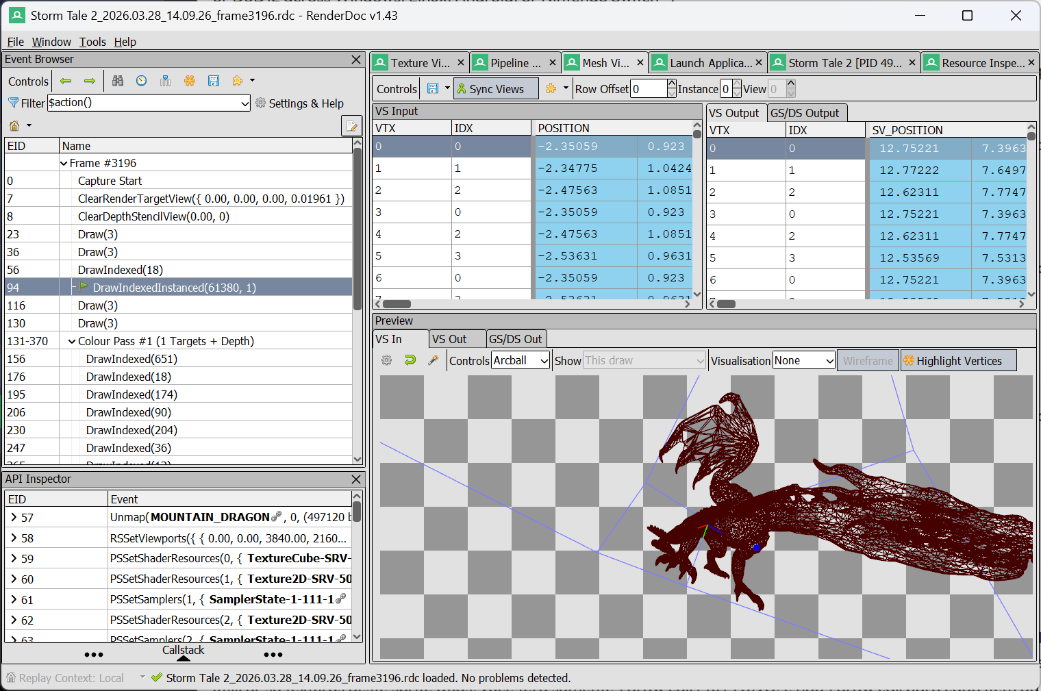Click the clock icon for event durations
The height and width of the screenshot is (691, 1041).
pyautogui.click(x=141, y=81)
